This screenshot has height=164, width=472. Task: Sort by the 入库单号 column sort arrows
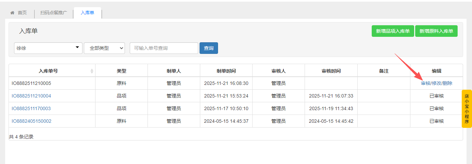point(92,71)
